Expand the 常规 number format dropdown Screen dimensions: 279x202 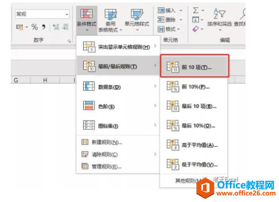click(67, 14)
